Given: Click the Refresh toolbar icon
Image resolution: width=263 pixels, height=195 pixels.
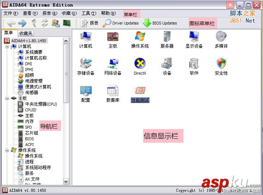Looking at the screenshot, I should pyautogui.click(x=45, y=23).
